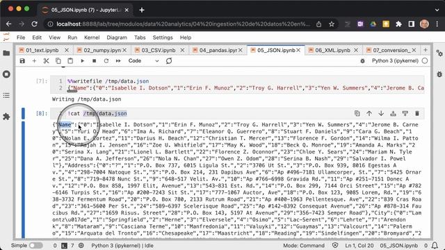Viewport: 445px width, 250px height.
Task: Move cell 8 down with the arrow
Action: [381, 113]
